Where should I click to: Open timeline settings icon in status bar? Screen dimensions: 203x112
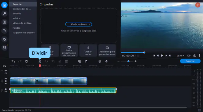[200, 110]
